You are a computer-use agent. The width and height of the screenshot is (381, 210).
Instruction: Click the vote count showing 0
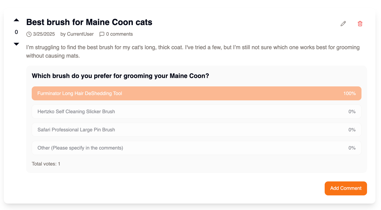tap(16, 32)
